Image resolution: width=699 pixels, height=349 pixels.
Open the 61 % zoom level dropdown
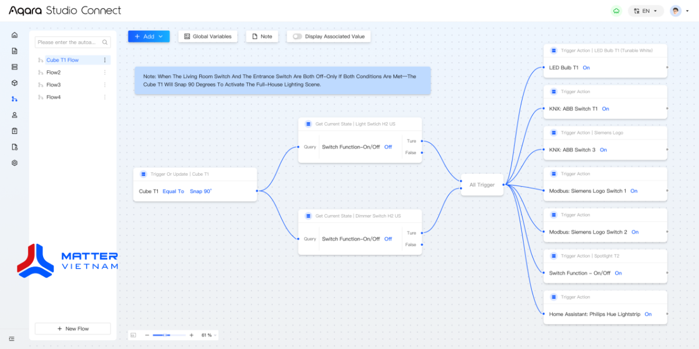209,335
